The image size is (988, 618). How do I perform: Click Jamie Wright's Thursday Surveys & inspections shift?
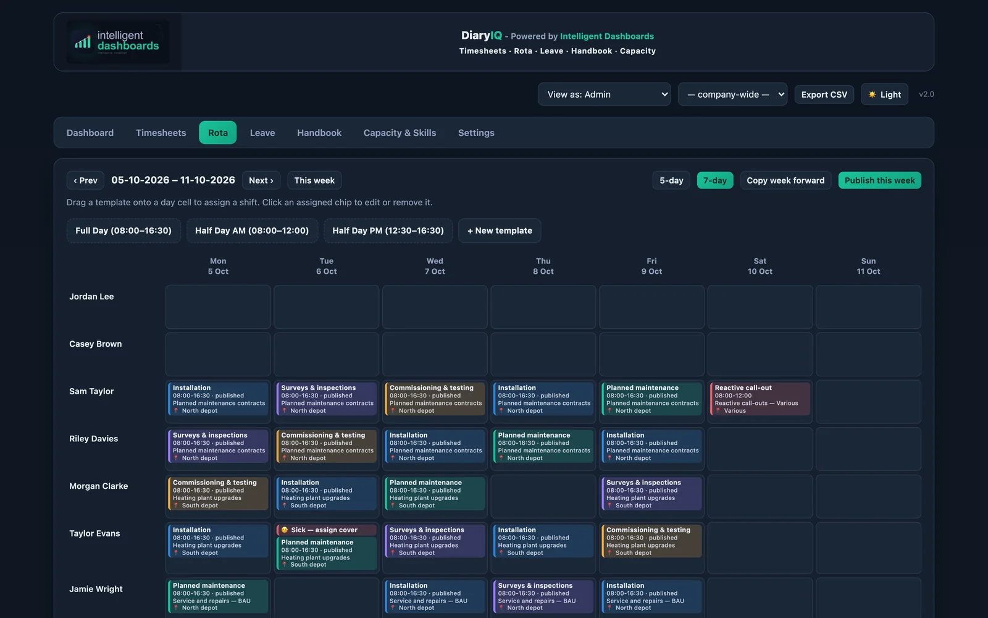543,596
